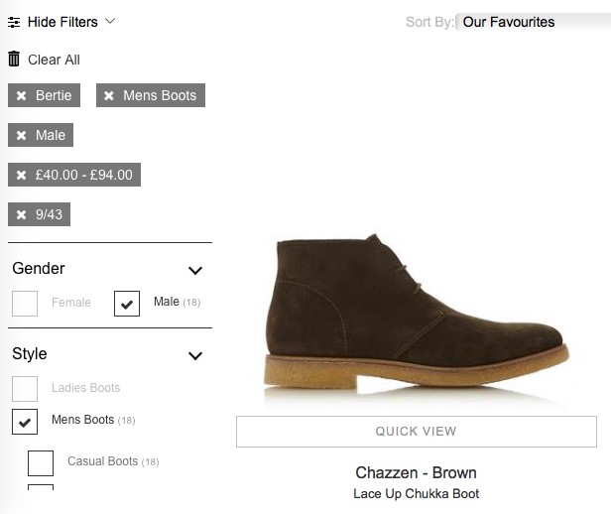The height and width of the screenshot is (514, 611).
Task: Remove the 9/43 size filter X icon
Action: pyautogui.click(x=22, y=214)
